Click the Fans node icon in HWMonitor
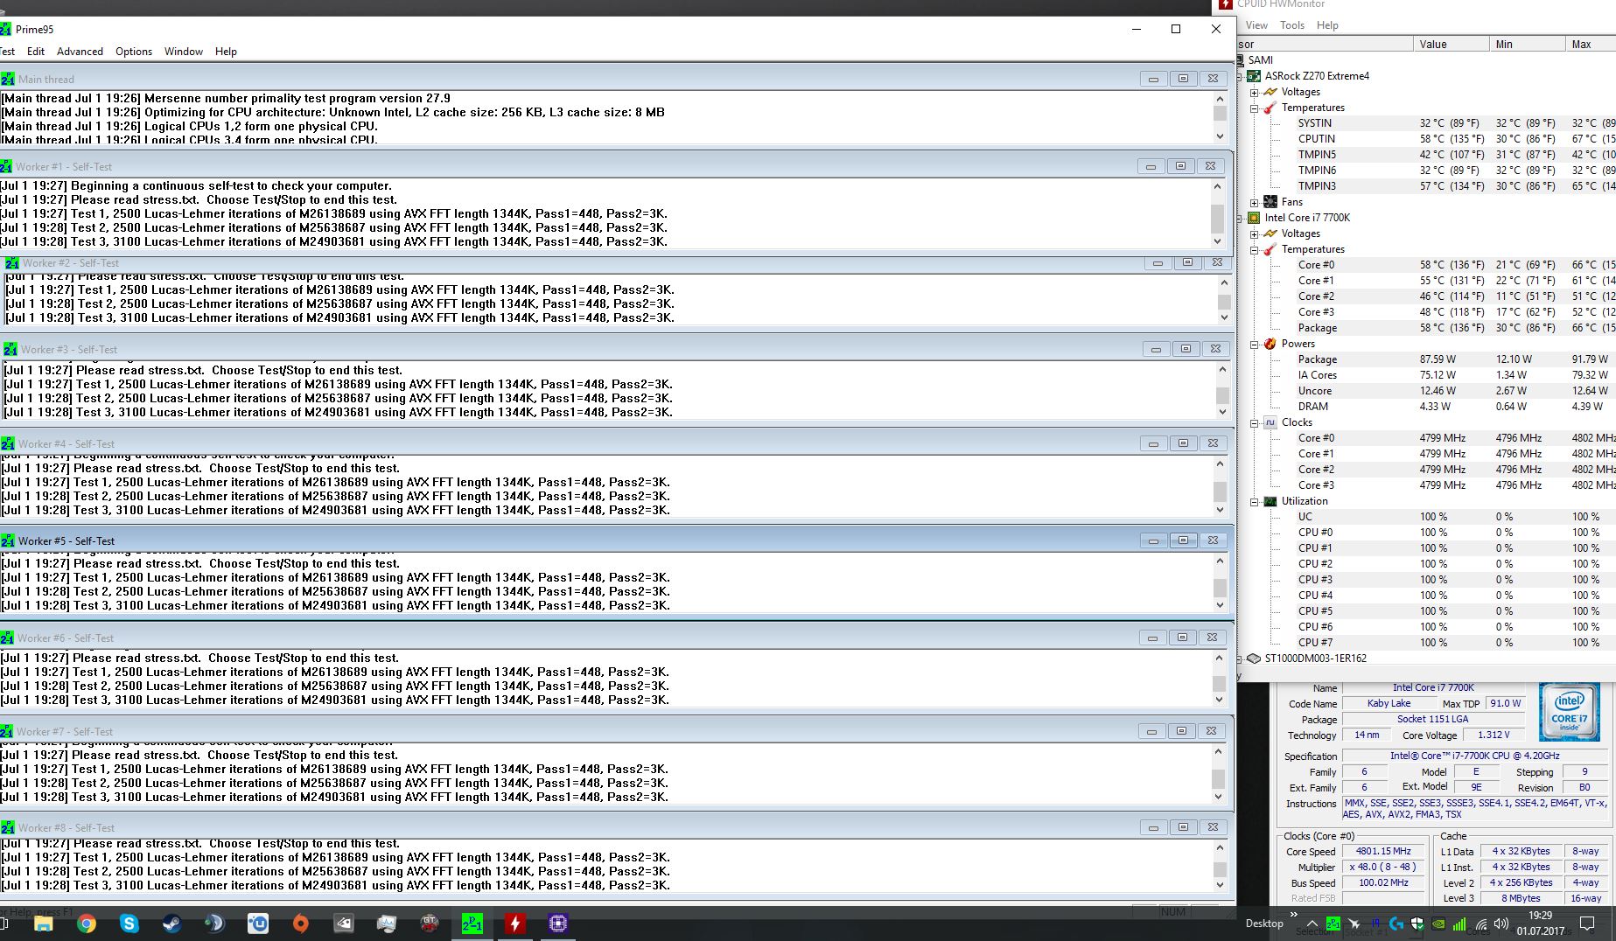The width and height of the screenshot is (1616, 941). pos(1270,202)
